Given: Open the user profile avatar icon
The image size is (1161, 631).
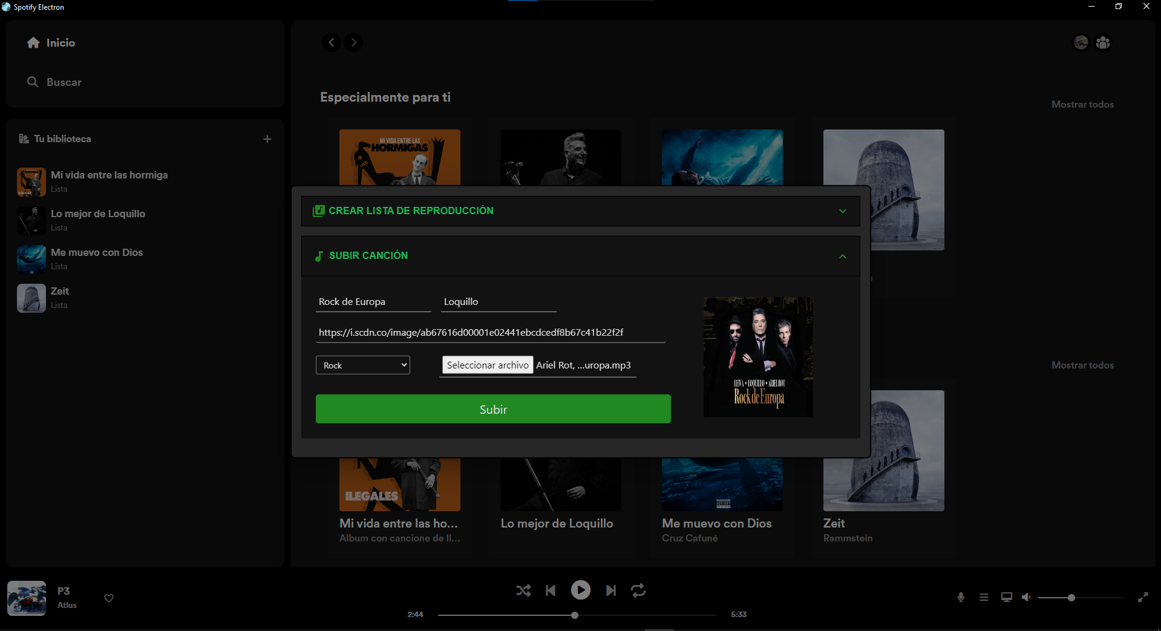Looking at the screenshot, I should click(1081, 42).
